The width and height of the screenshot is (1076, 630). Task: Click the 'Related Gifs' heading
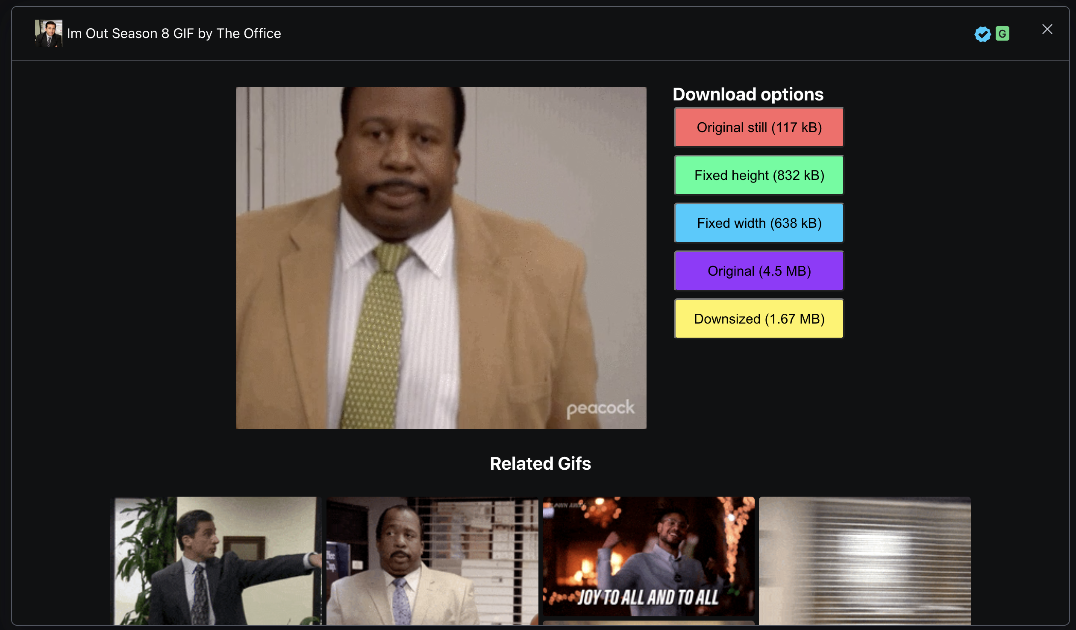coord(540,464)
